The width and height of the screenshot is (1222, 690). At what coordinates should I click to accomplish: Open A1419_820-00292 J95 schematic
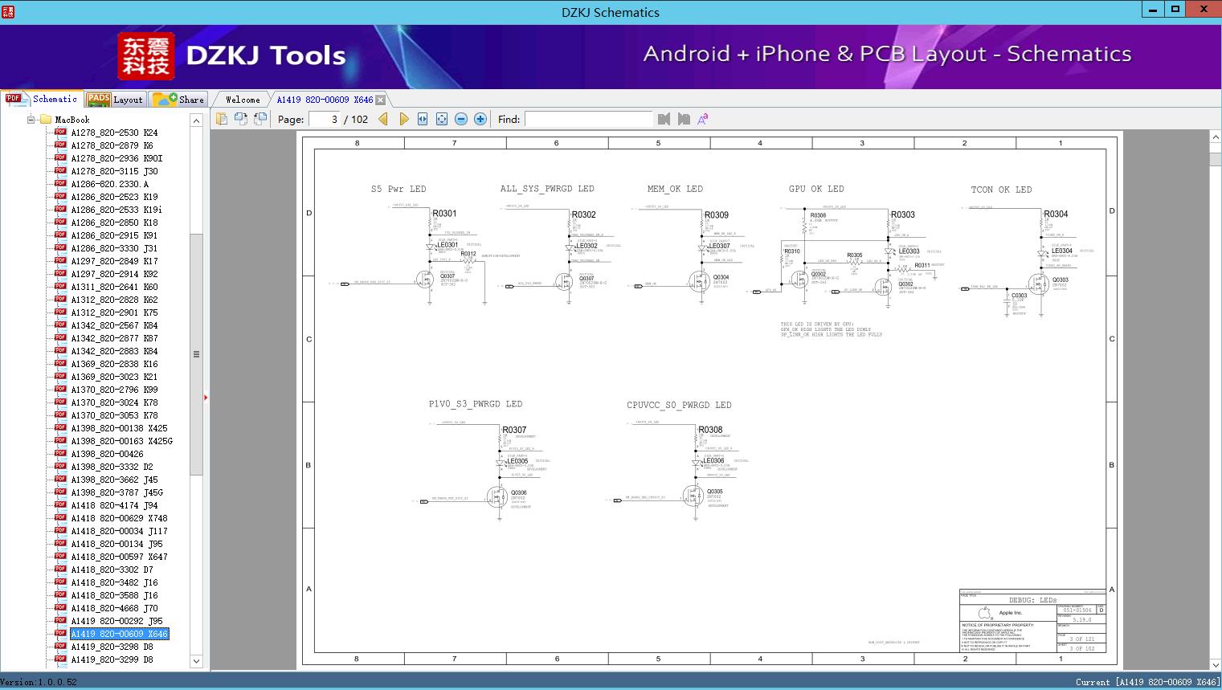point(116,621)
